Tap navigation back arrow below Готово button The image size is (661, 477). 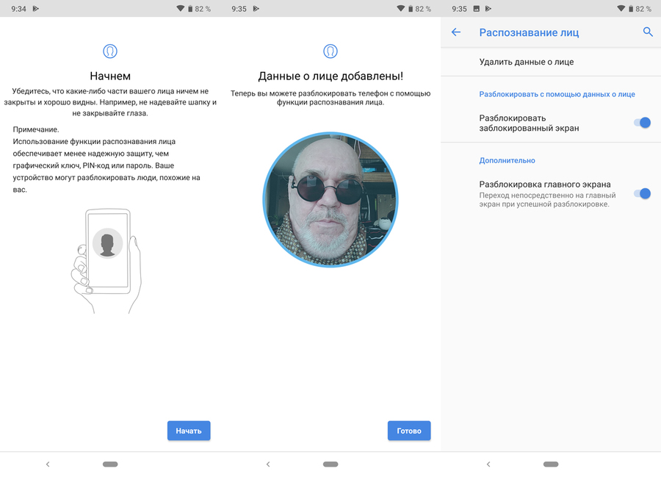tap(268, 464)
